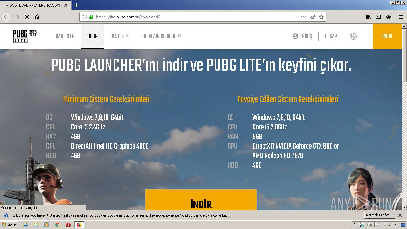
Task: Launch media player from taskbar
Action: click(47, 225)
